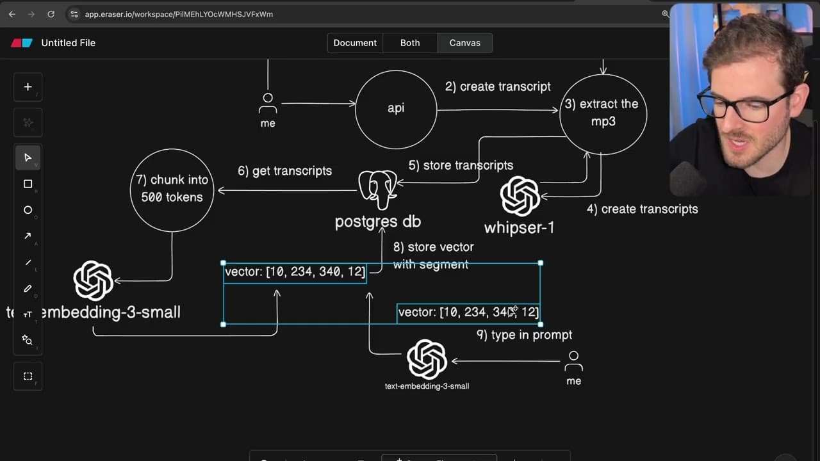The height and width of the screenshot is (461, 820).
Task: Select the pencil drawing tool
Action: click(x=28, y=288)
